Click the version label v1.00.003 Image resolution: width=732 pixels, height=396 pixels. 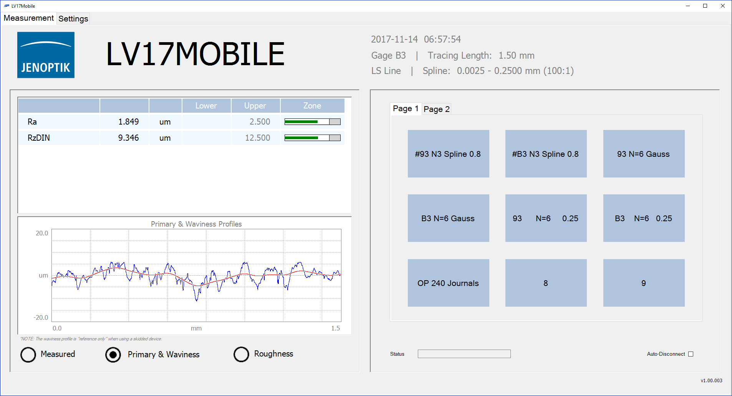coord(711,381)
